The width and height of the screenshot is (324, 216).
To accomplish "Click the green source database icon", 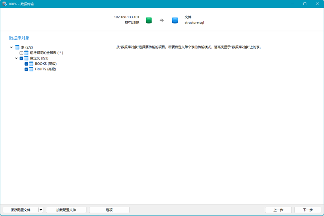I will [x=149, y=20].
